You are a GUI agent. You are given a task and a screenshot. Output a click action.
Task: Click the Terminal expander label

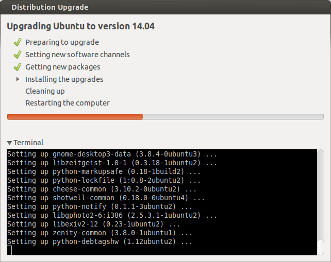coord(28,143)
